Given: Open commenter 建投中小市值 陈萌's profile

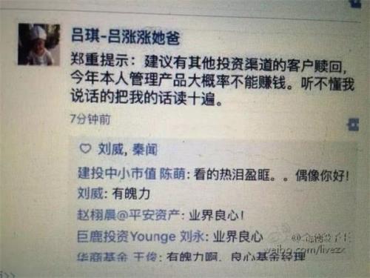Looking at the screenshot, I should click(132, 173).
